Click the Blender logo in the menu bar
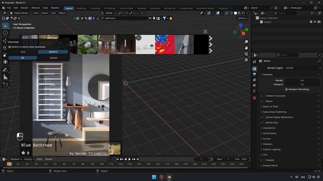Viewport: 323px width, 181px height. pos(4,8)
